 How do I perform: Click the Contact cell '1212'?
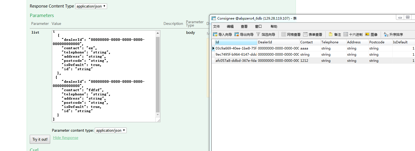(x=310, y=61)
